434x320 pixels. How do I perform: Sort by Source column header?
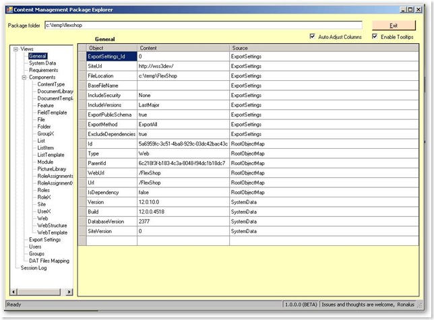coord(324,48)
